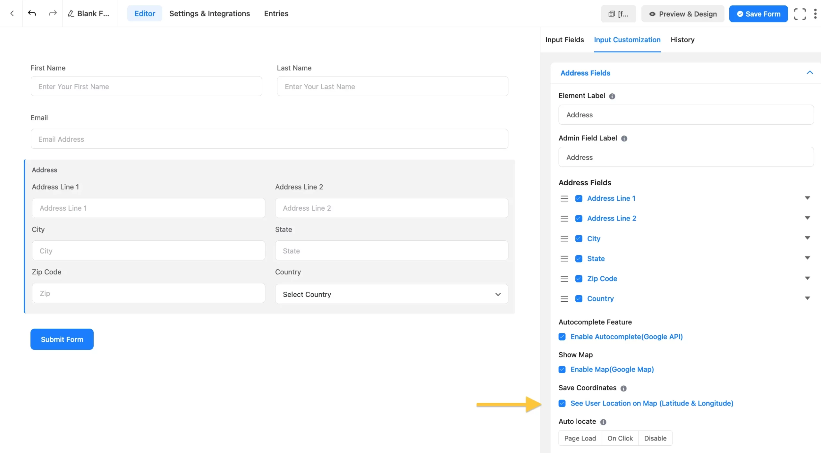Open the Select Country dropdown
This screenshot has height=453, width=821.
click(x=391, y=294)
